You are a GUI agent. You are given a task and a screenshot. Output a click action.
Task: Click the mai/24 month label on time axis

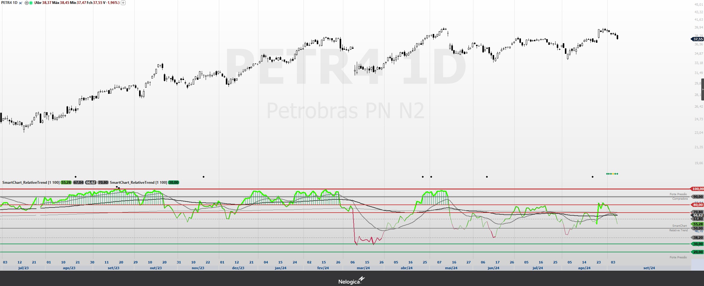click(451, 268)
